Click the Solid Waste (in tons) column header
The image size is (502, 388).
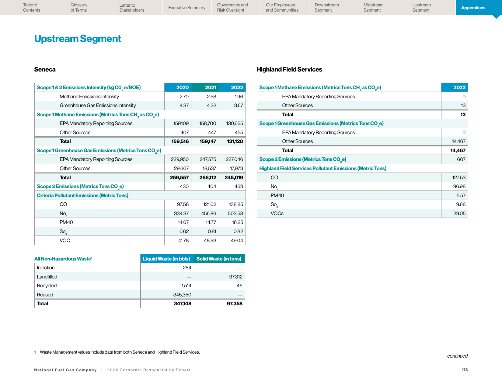tap(219, 259)
